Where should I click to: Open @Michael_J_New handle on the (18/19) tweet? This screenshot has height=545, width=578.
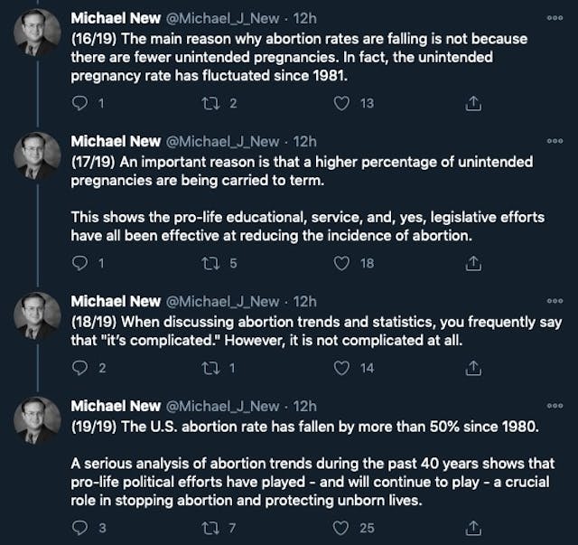pos(225,301)
